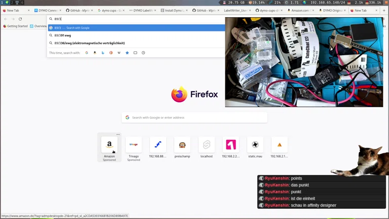
Task: Search history using the clock icon
Action: (143, 53)
